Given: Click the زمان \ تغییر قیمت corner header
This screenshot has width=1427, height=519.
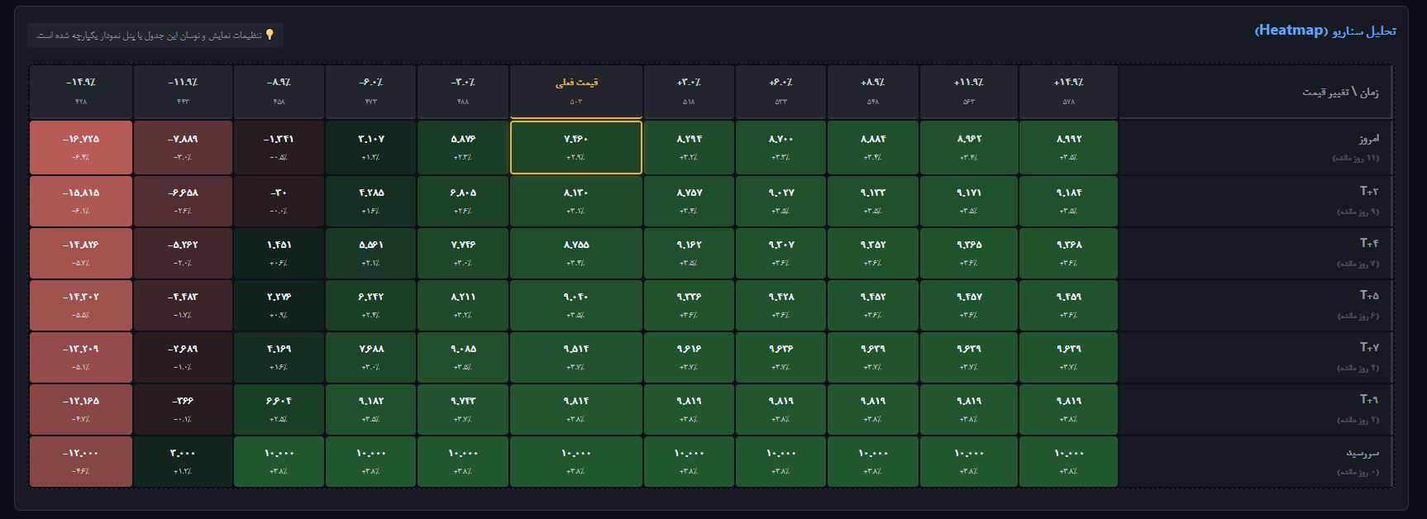Looking at the screenshot, I should pyautogui.click(x=1256, y=92).
